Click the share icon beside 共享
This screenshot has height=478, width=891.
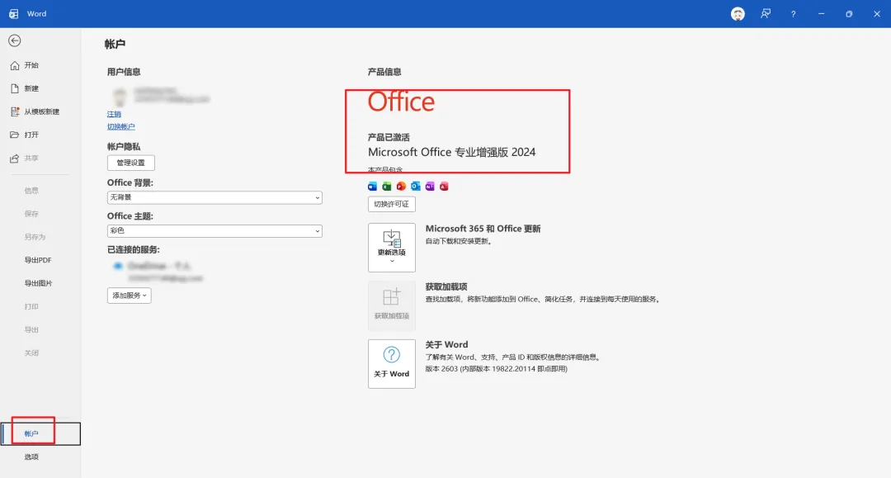pos(15,158)
